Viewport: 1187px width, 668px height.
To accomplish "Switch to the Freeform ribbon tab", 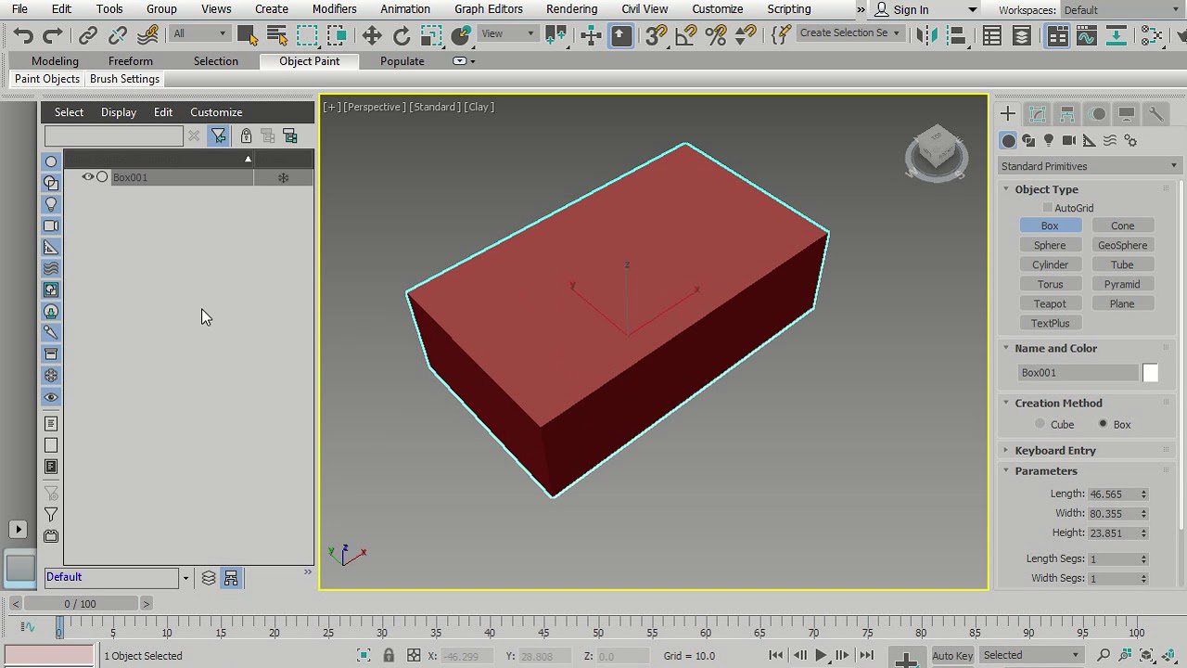I will (131, 61).
